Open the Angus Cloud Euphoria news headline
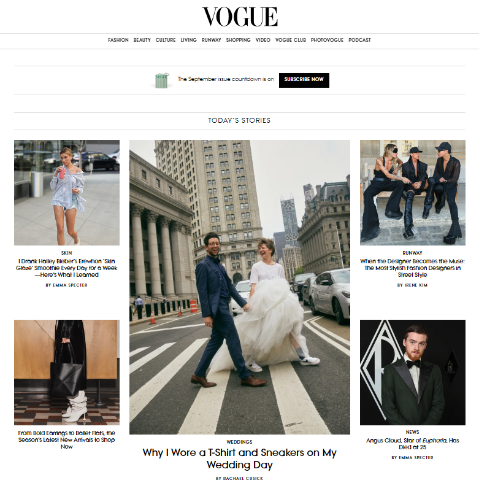Viewport: 479px width, 491px height. coord(412,444)
